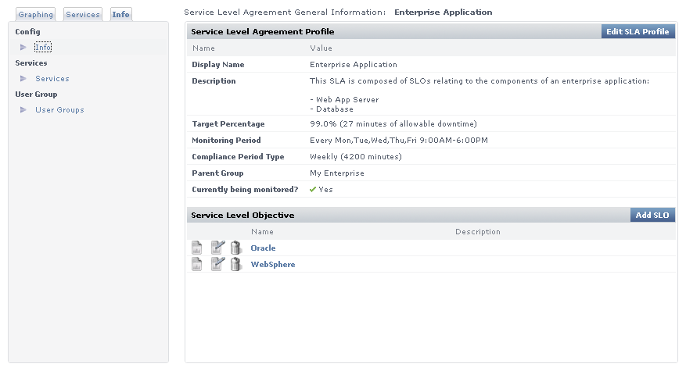Select the Info tab
The image size is (686, 371).
click(x=121, y=15)
